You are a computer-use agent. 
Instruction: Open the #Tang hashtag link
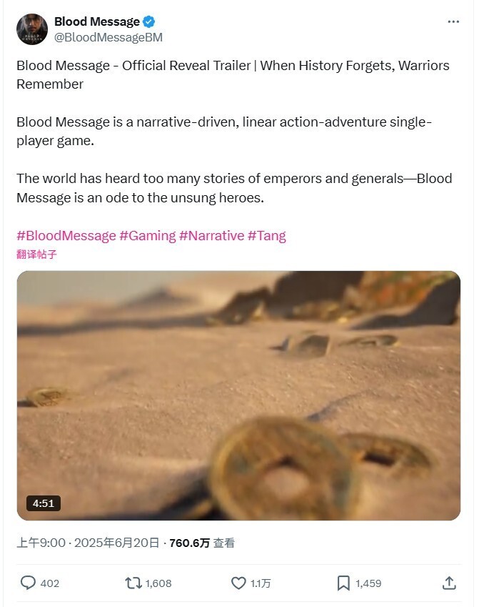267,235
